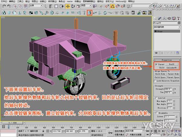Click the Parent Space button
The image size is (182, 137).
click(x=173, y=77)
